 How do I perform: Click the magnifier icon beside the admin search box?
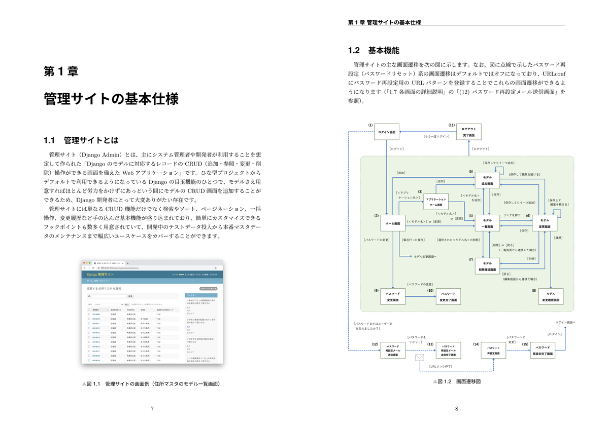90,296
